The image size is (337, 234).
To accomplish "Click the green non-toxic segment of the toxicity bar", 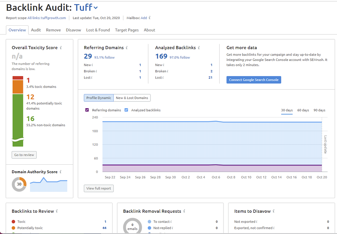I will [18, 122].
